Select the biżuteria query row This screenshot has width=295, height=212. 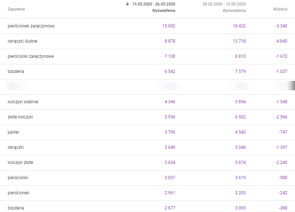click(x=147, y=72)
